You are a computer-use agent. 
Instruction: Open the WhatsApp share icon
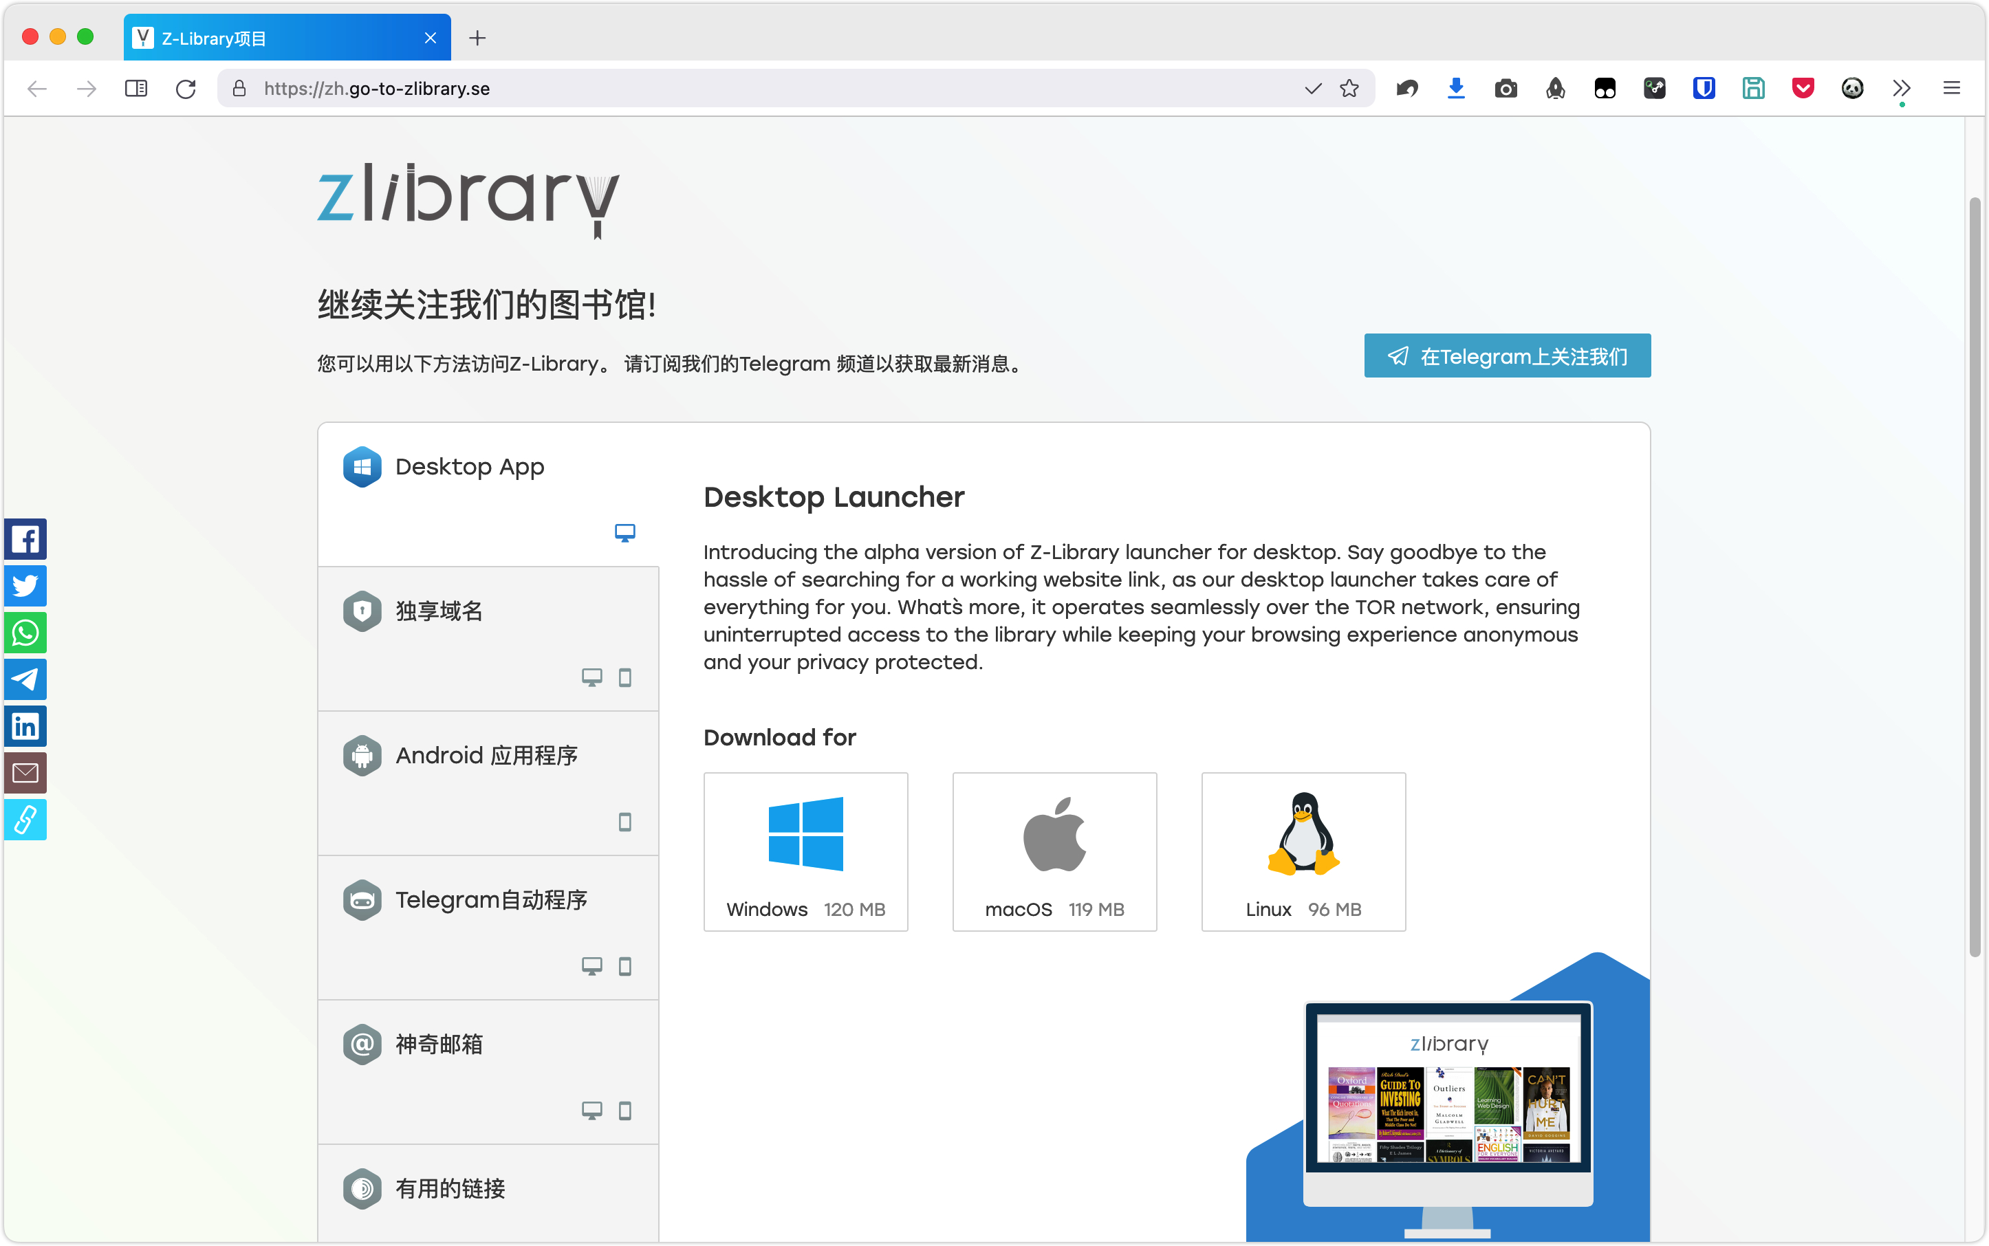tap(25, 632)
